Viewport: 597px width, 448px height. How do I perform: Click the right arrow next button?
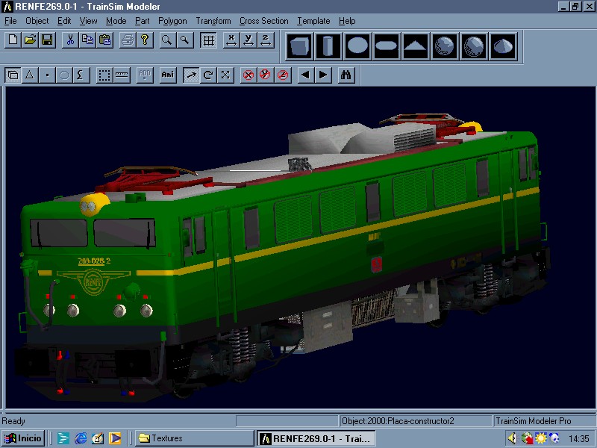point(323,75)
